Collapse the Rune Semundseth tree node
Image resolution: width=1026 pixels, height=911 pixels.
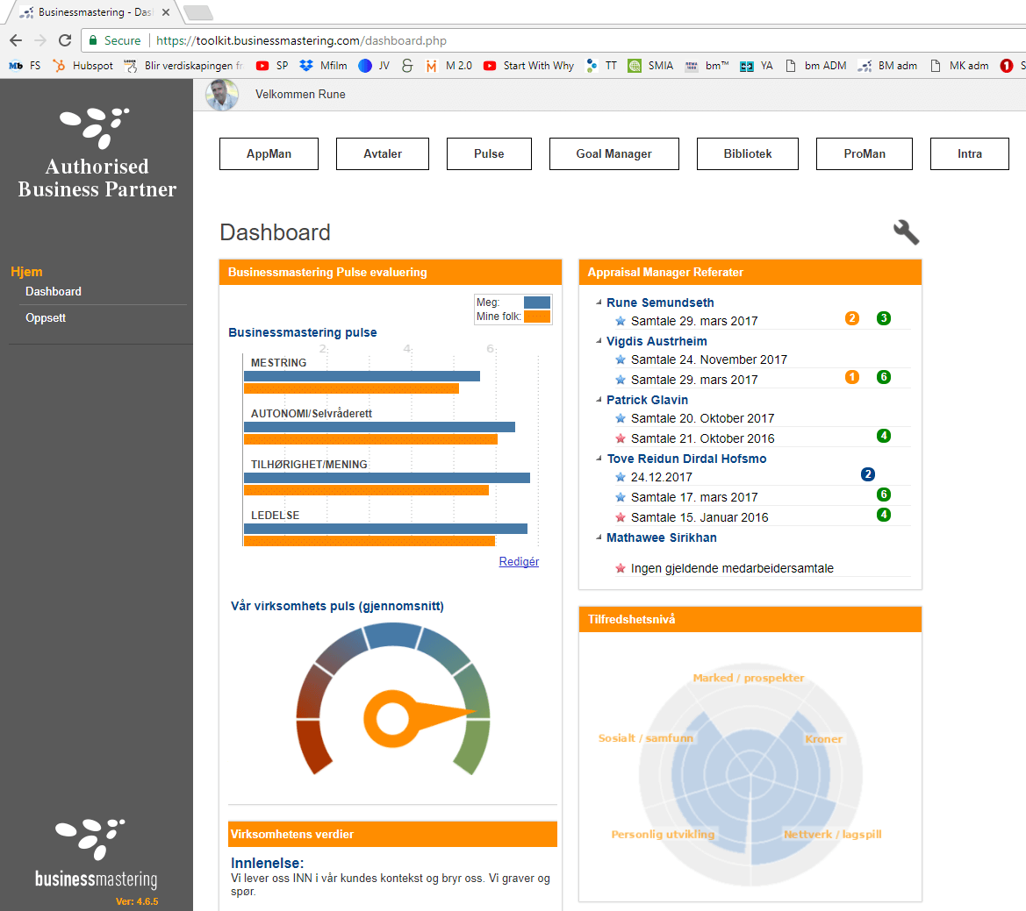click(x=599, y=302)
